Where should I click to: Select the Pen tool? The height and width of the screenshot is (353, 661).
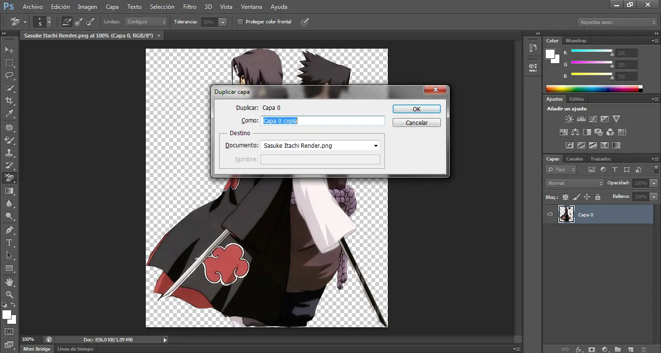click(x=9, y=230)
